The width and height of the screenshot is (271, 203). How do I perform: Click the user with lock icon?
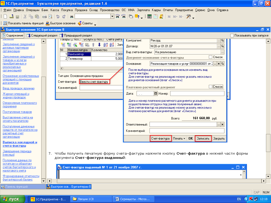coord(161,17)
